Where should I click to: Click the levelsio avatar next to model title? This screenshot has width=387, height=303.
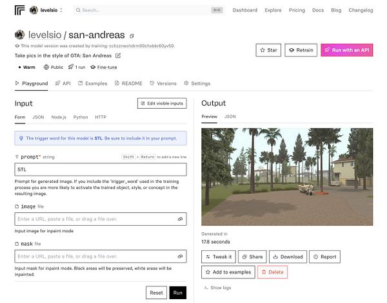click(x=20, y=35)
